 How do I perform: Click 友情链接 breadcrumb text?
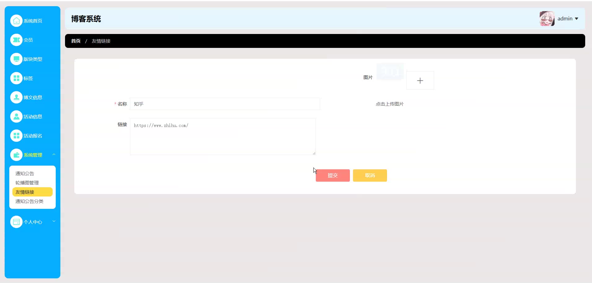click(101, 41)
